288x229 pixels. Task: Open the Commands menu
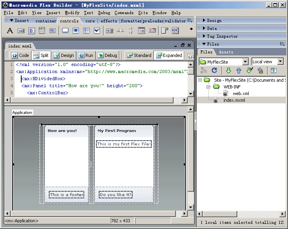[x=124, y=13]
